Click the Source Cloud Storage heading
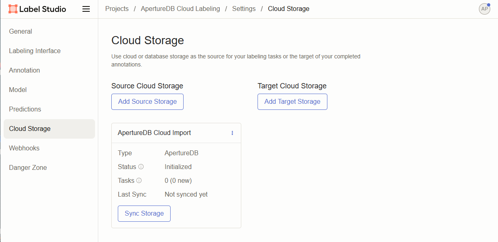 147,86
